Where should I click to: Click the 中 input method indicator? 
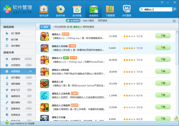pos(176,118)
